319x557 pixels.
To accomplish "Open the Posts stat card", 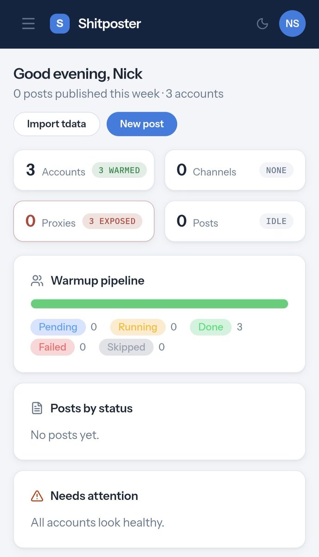I will 235,221.
